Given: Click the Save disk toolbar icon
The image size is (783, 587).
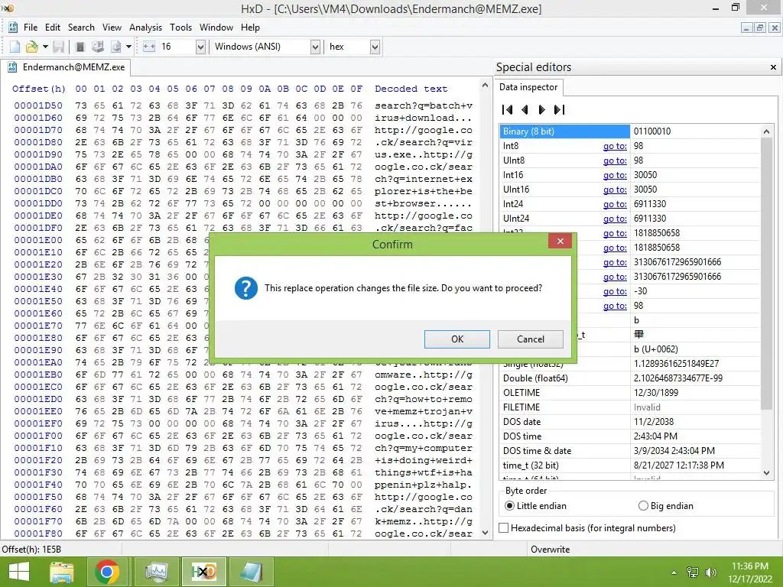Looking at the screenshot, I should point(58,47).
